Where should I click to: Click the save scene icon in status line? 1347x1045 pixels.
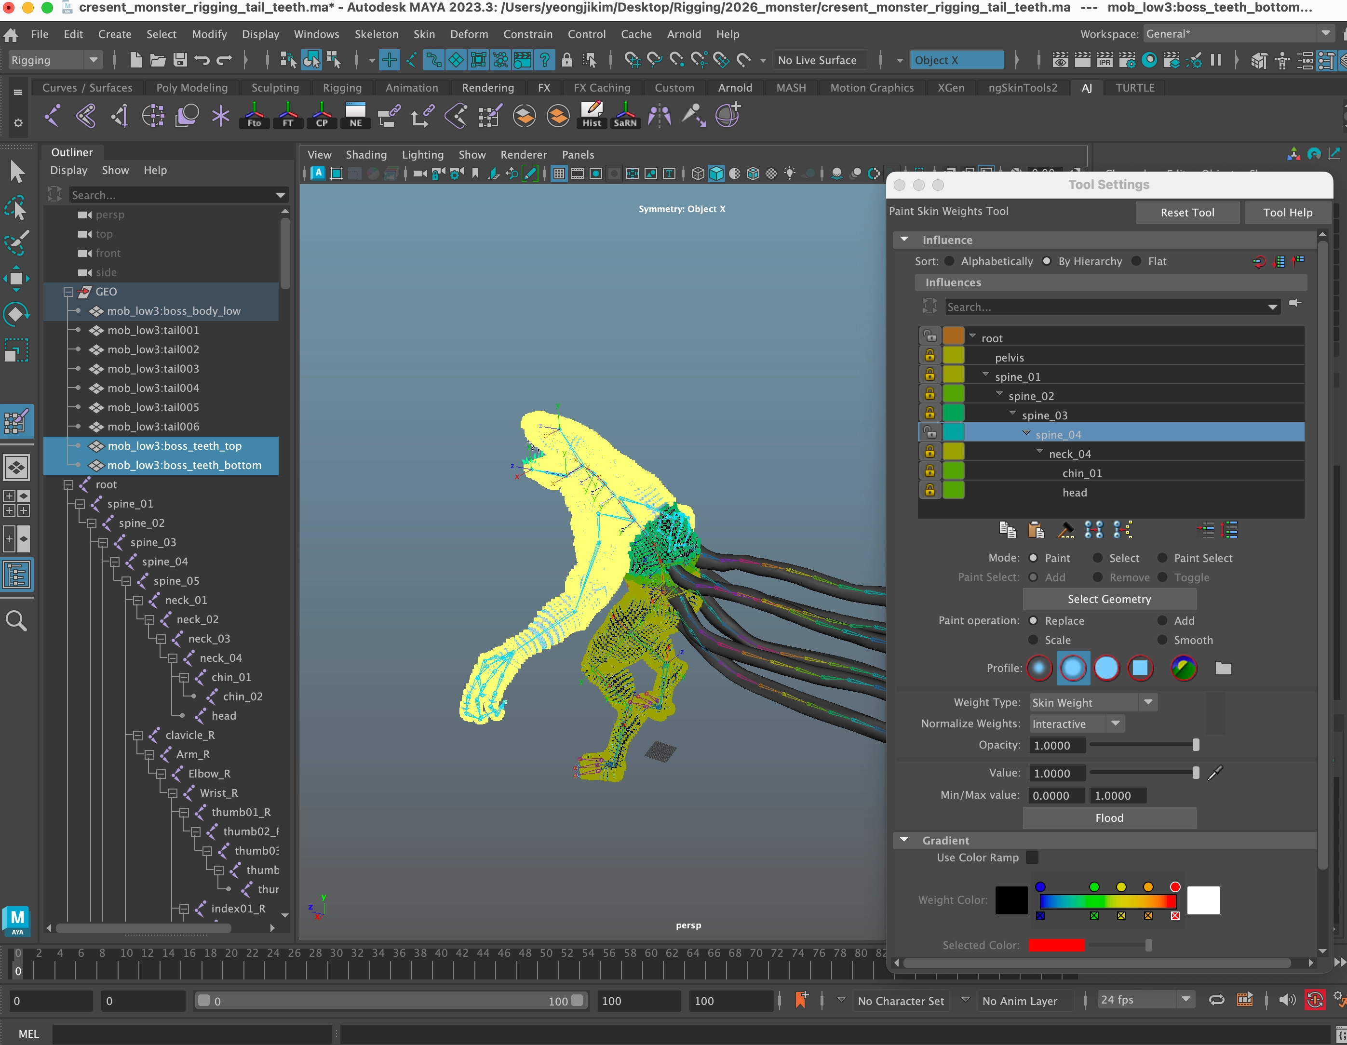pyautogui.click(x=179, y=60)
